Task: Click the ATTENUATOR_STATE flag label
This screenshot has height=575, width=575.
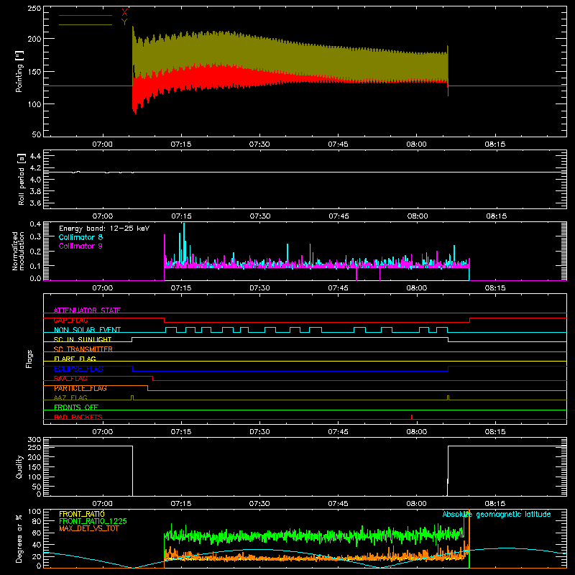Action: click(87, 310)
